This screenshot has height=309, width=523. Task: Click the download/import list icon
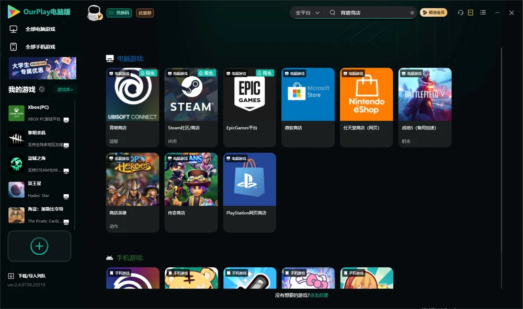pyautogui.click(x=11, y=276)
